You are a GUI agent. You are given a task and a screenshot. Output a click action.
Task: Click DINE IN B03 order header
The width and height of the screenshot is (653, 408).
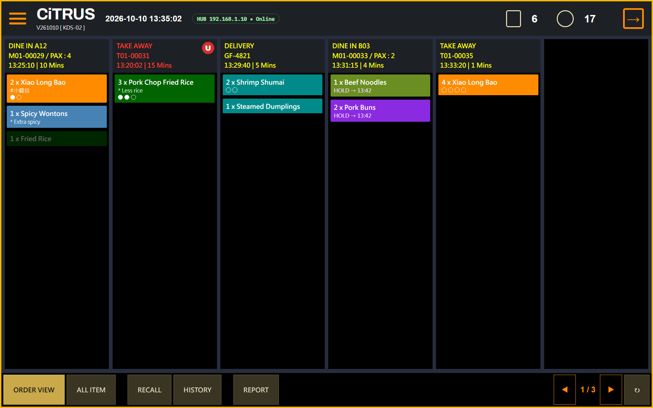pyautogui.click(x=380, y=55)
